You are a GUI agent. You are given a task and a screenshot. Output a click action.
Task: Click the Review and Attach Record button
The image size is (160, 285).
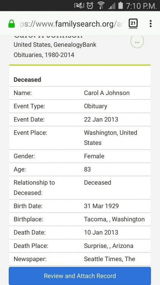80,275
